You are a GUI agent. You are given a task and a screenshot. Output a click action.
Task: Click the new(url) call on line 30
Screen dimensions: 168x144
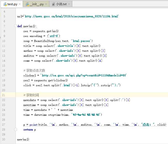23,139
